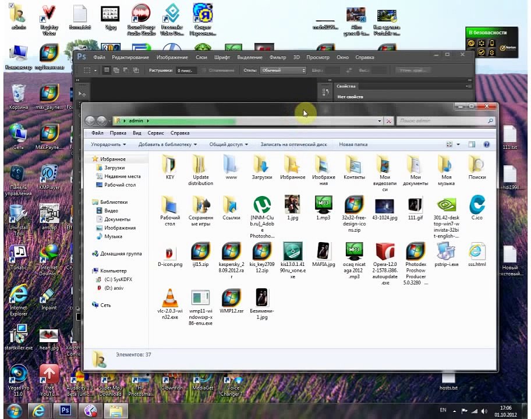Open Photoshop Изображение menu

click(172, 57)
